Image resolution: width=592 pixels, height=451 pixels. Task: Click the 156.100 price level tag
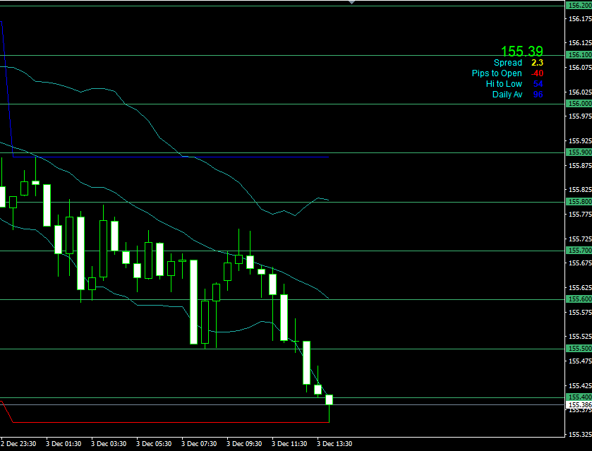click(x=579, y=55)
